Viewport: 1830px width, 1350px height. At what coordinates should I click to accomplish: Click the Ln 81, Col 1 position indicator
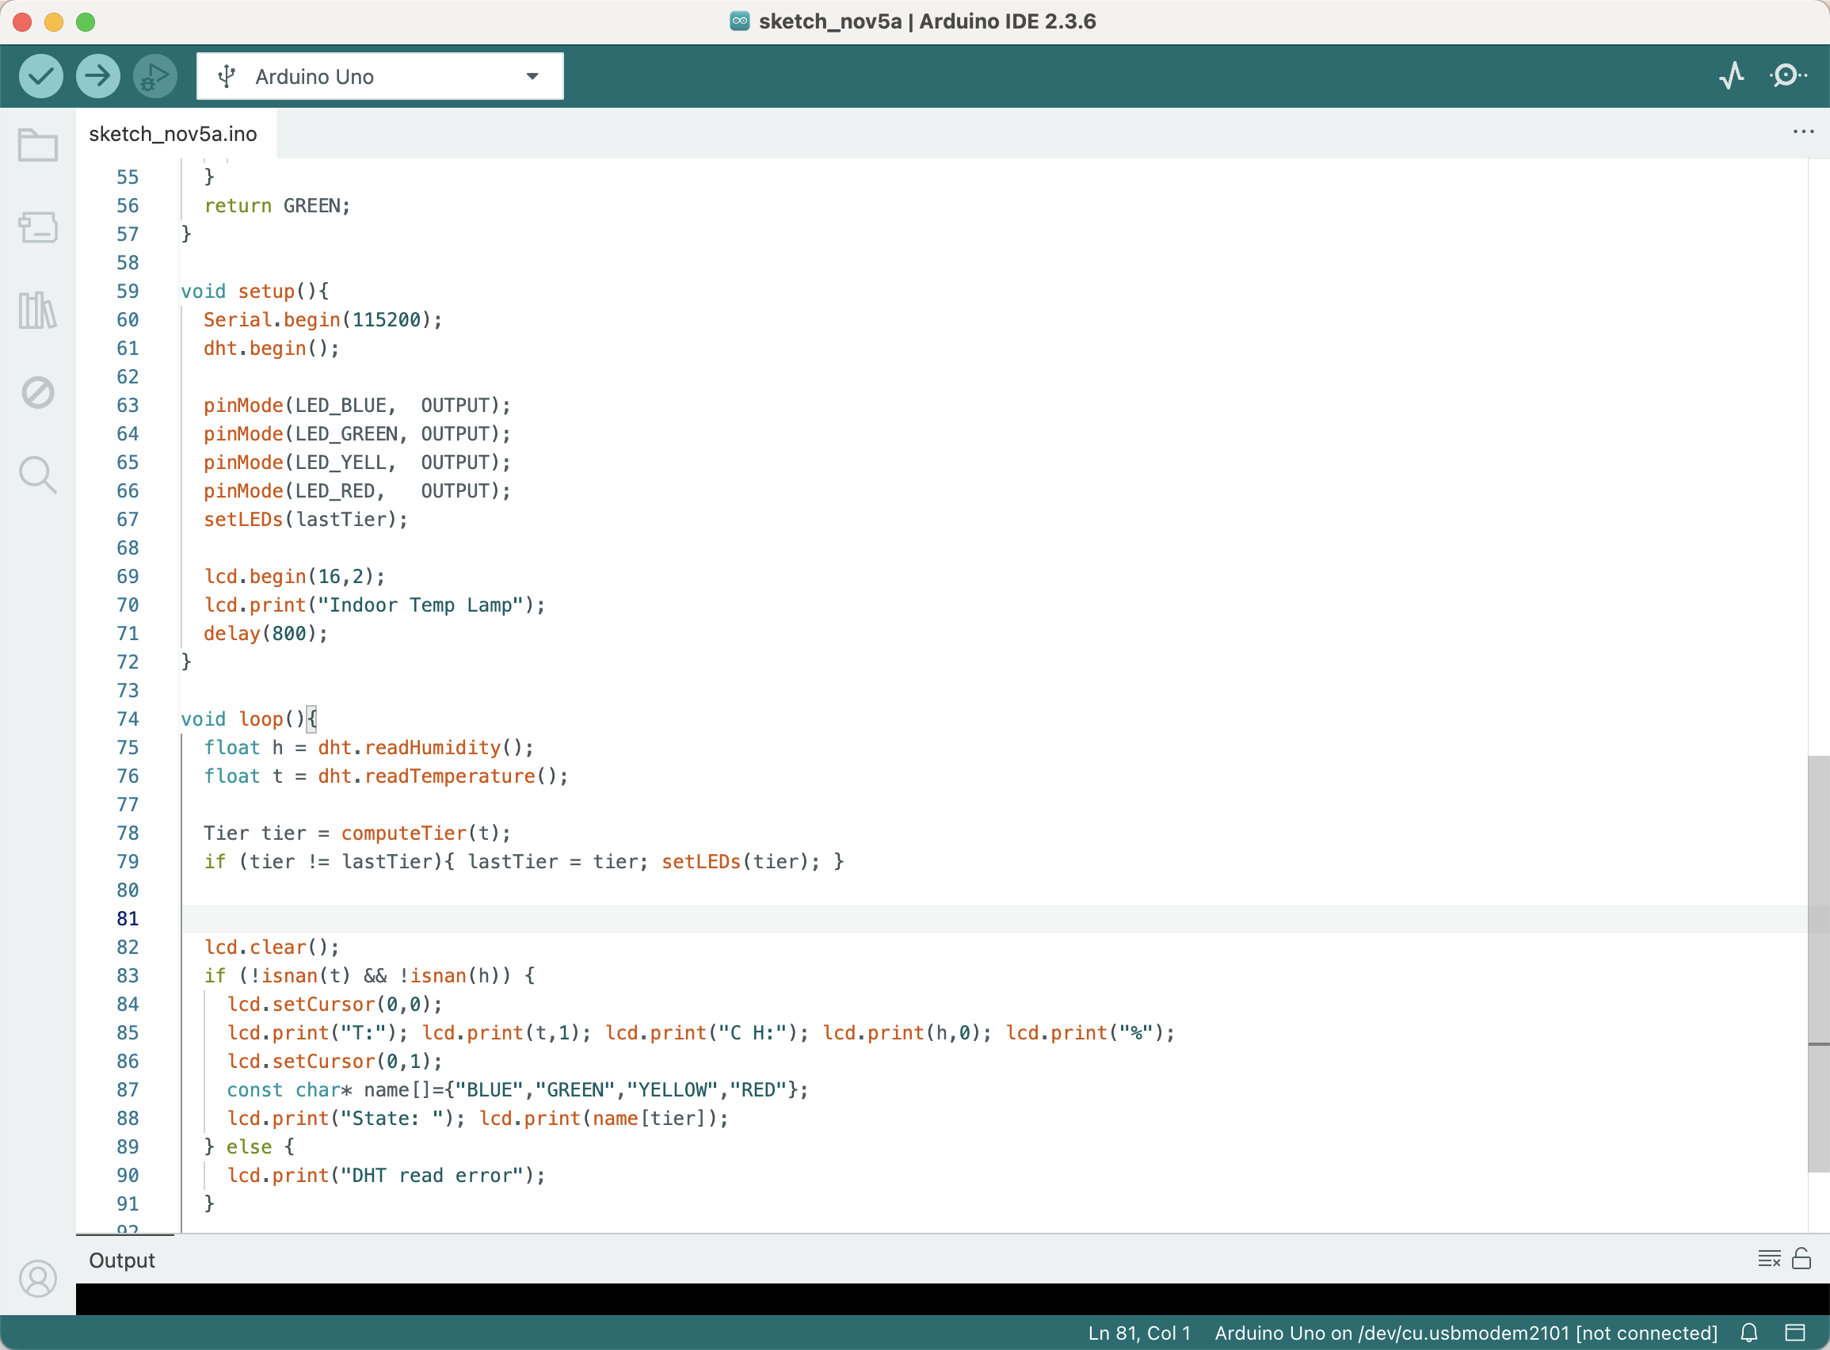[1139, 1333]
